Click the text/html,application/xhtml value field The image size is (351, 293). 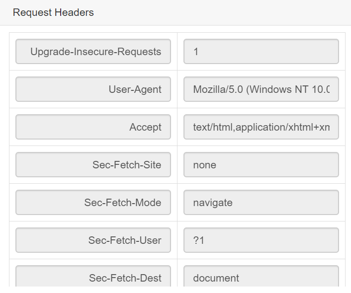[x=261, y=127]
